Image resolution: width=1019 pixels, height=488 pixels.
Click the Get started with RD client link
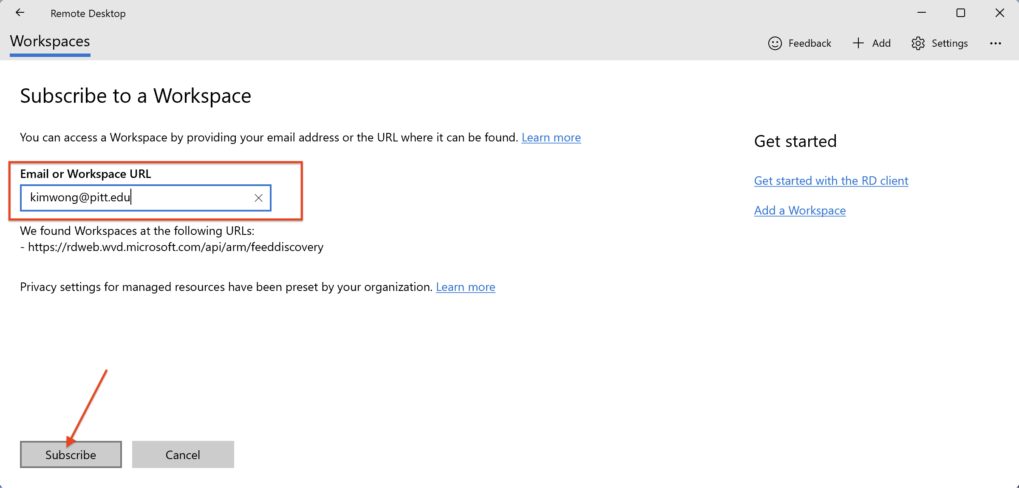830,181
